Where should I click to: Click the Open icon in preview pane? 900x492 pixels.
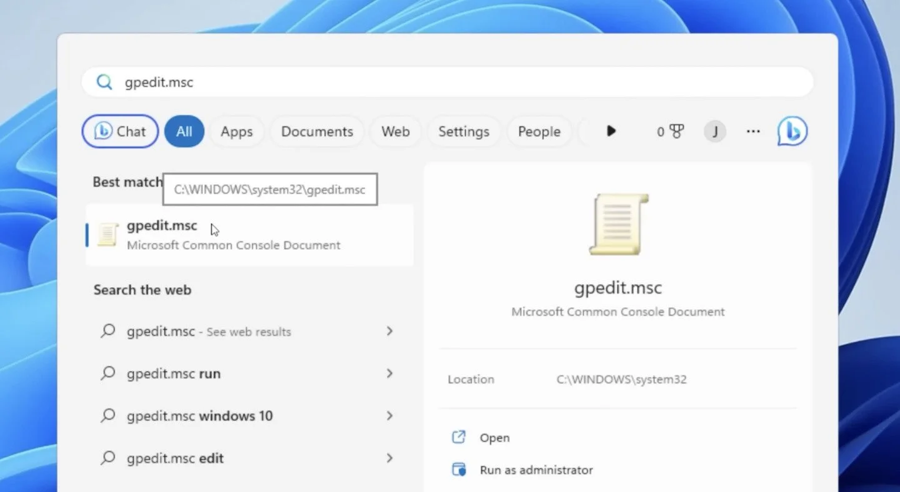point(459,437)
